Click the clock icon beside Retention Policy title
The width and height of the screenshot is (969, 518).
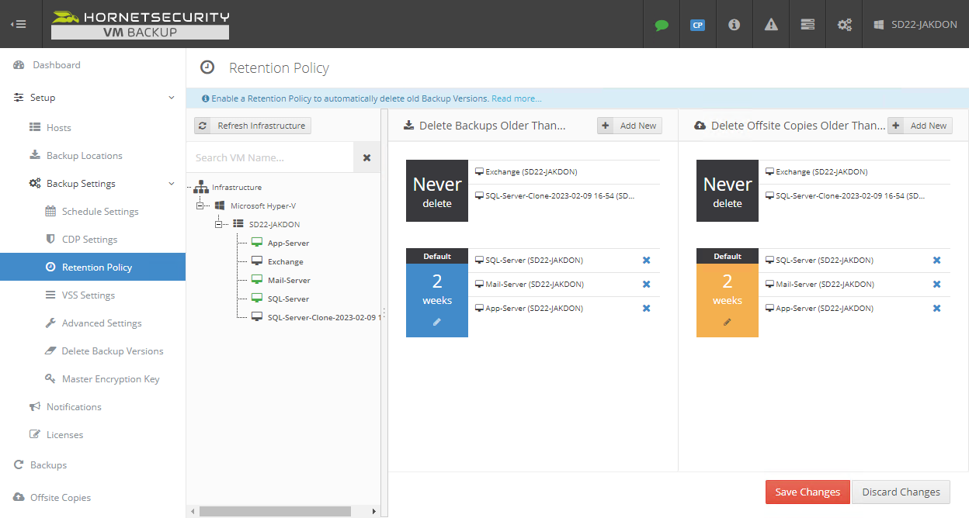207,67
